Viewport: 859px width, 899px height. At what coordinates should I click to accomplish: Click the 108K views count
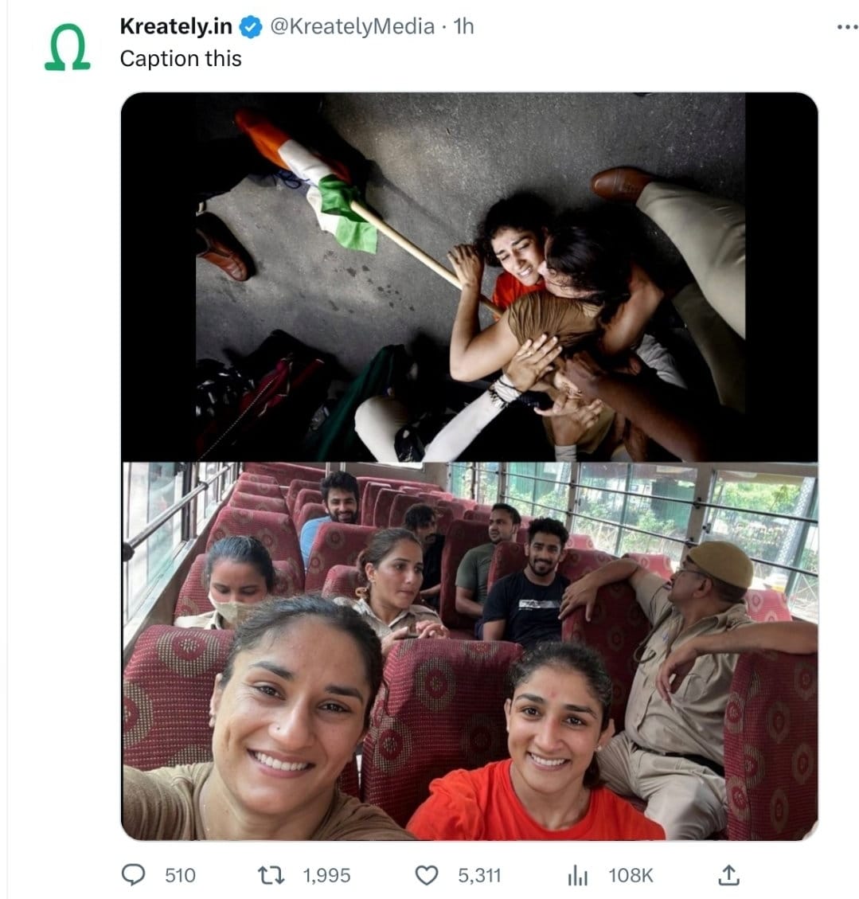point(631,876)
